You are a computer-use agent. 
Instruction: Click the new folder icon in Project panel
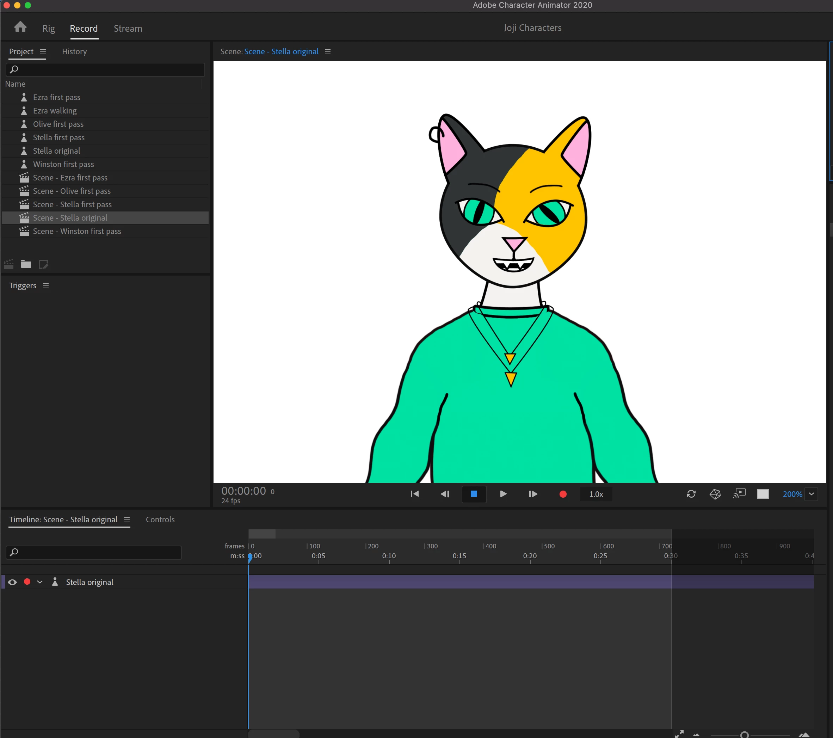click(x=26, y=264)
